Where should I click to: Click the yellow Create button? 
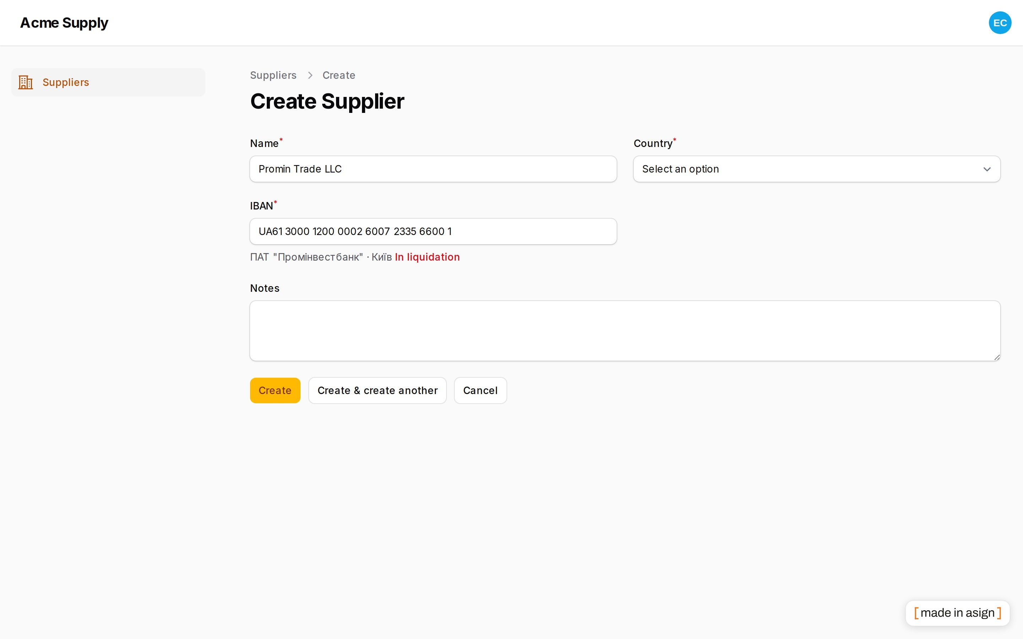coord(275,390)
